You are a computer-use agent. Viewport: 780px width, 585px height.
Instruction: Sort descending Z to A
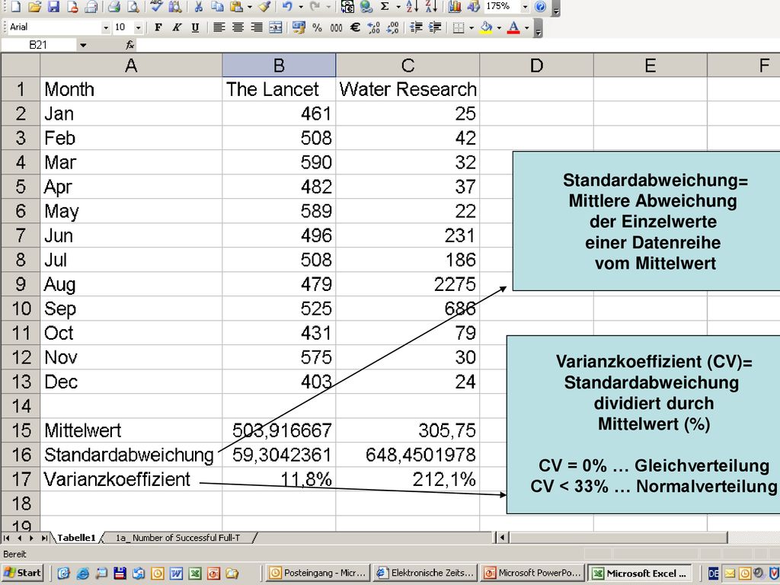431,6
